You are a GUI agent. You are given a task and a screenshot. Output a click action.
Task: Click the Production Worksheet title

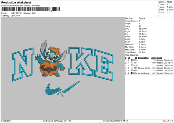[x=16, y=2]
